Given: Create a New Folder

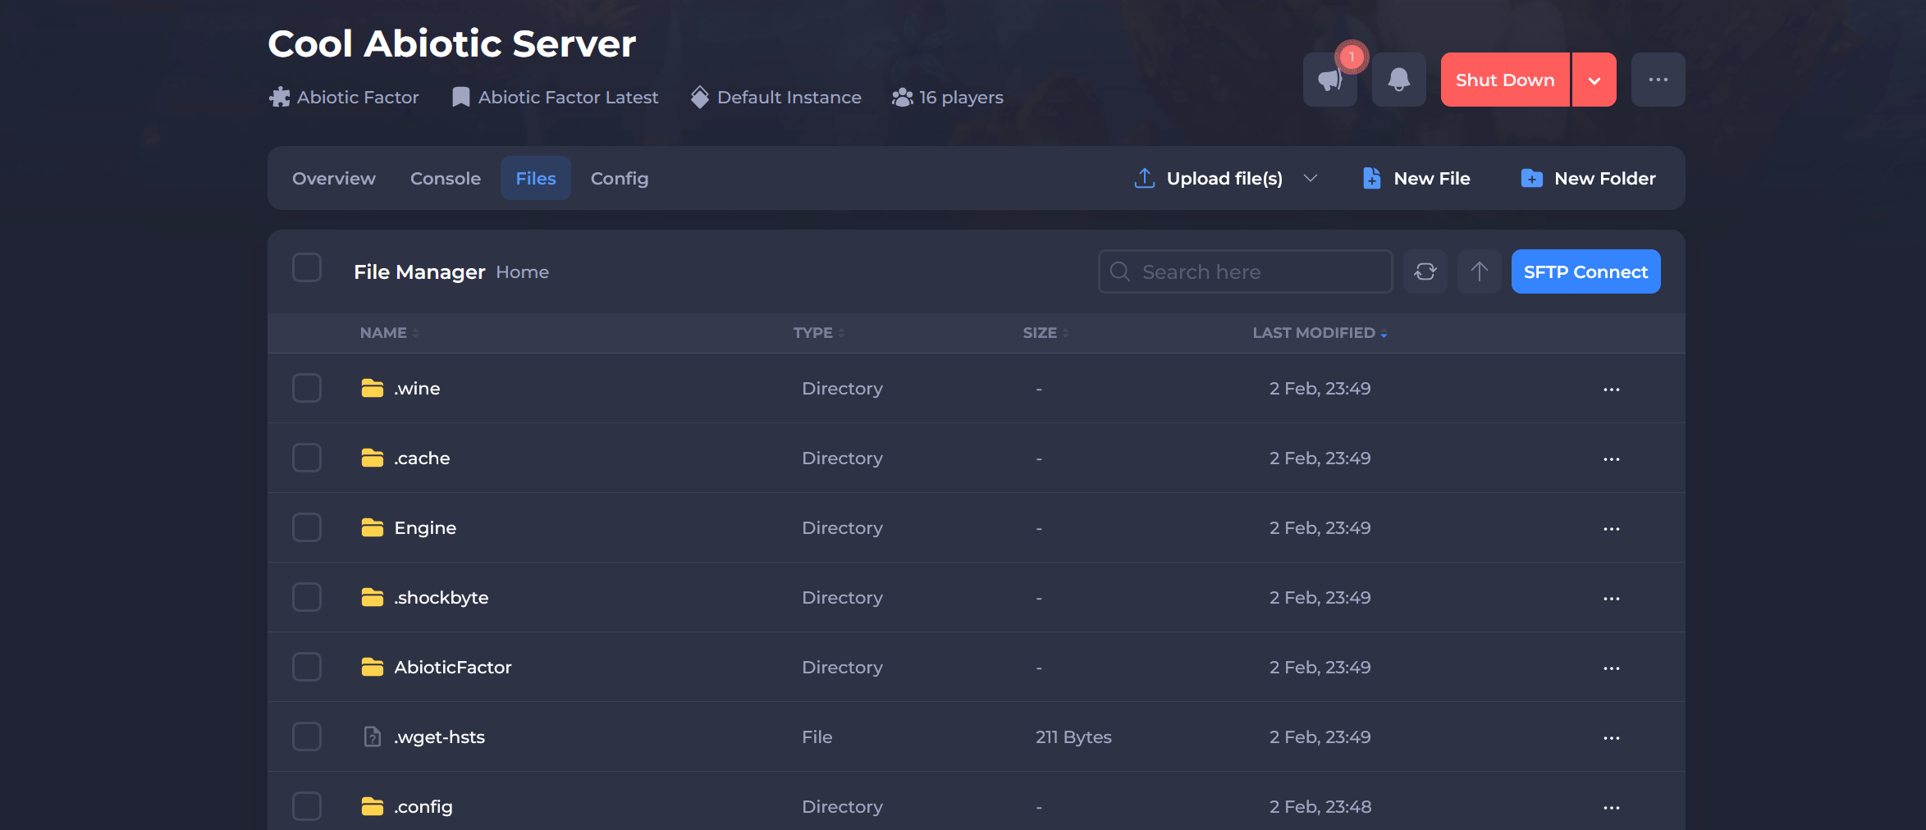Looking at the screenshot, I should click(x=1588, y=178).
